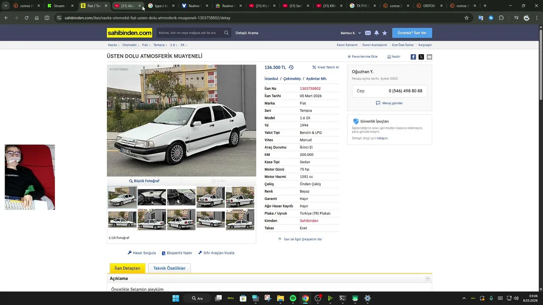The image size is (543, 305).
Task: Click the search magnifier icon
Action: (x=227, y=33)
